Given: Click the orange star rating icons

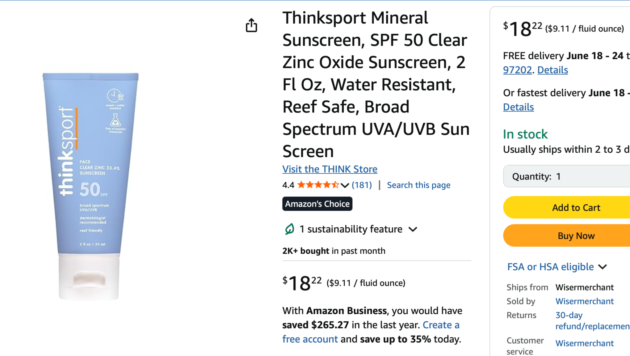Looking at the screenshot, I should (318, 185).
